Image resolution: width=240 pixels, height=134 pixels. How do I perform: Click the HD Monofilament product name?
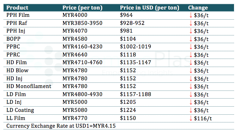[29, 86]
